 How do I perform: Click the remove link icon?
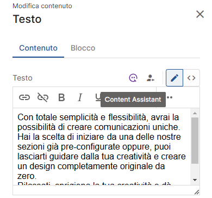pos(43,97)
